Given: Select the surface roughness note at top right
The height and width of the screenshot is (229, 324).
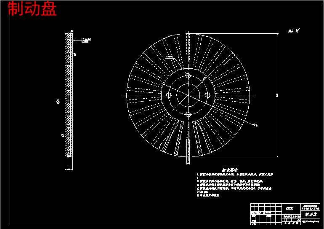Looking at the screenshot, I should click(294, 31).
